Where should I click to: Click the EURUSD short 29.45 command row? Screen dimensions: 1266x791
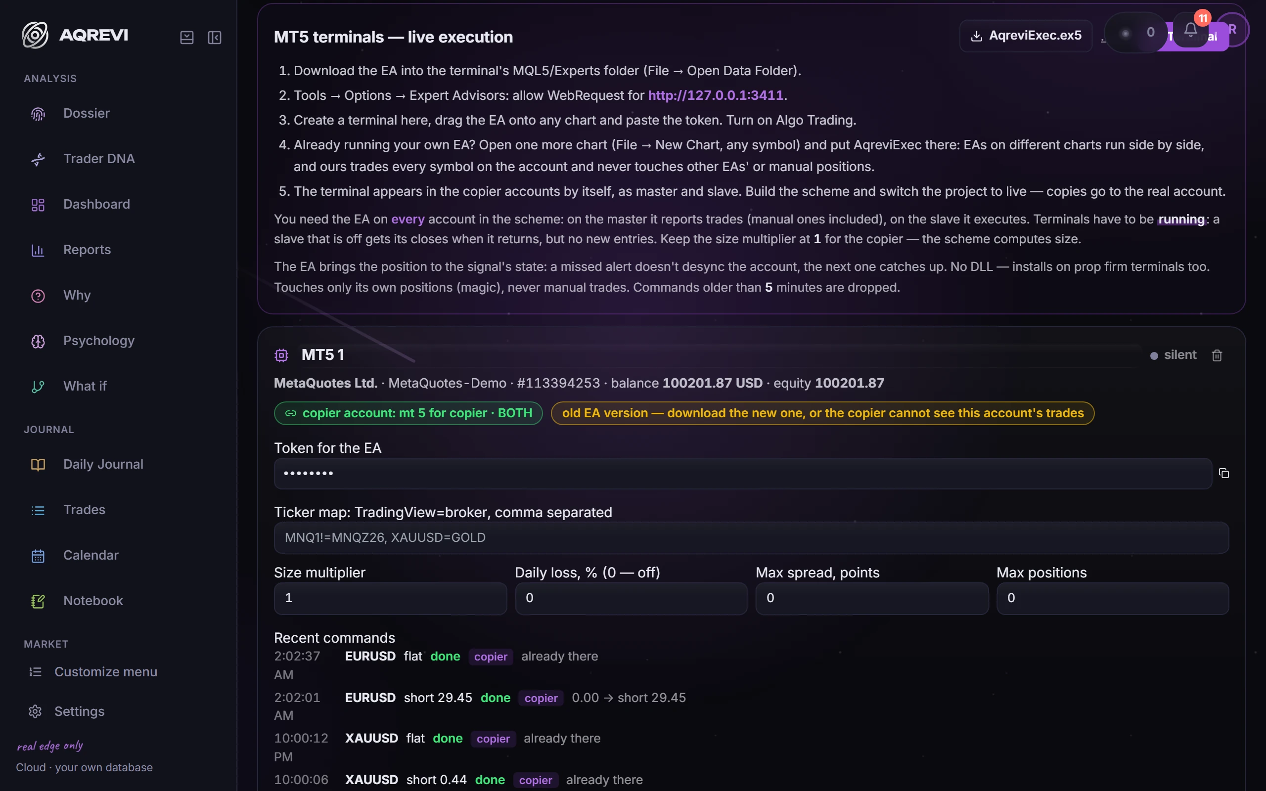coord(751,706)
